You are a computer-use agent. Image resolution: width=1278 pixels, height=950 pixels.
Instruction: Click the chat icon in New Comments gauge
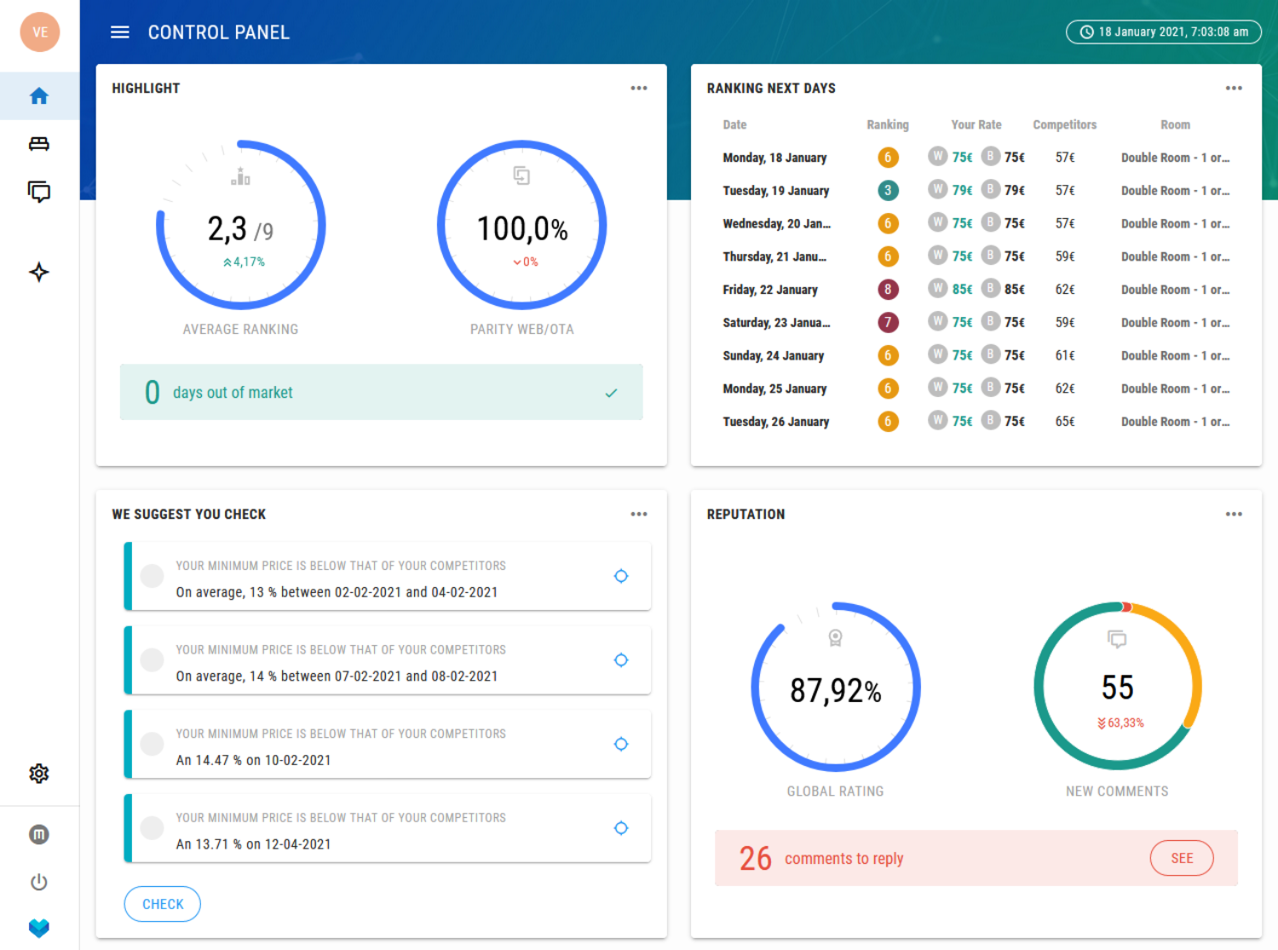click(1117, 639)
